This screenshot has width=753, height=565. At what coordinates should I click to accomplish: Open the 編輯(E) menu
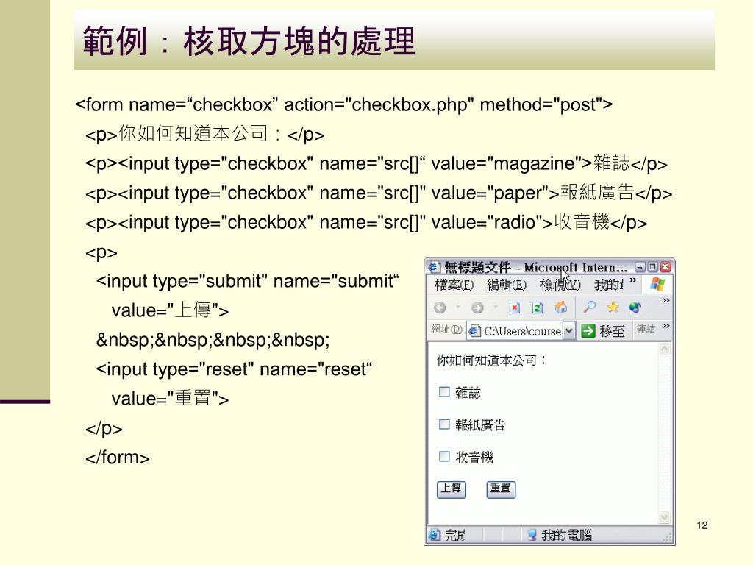507,285
